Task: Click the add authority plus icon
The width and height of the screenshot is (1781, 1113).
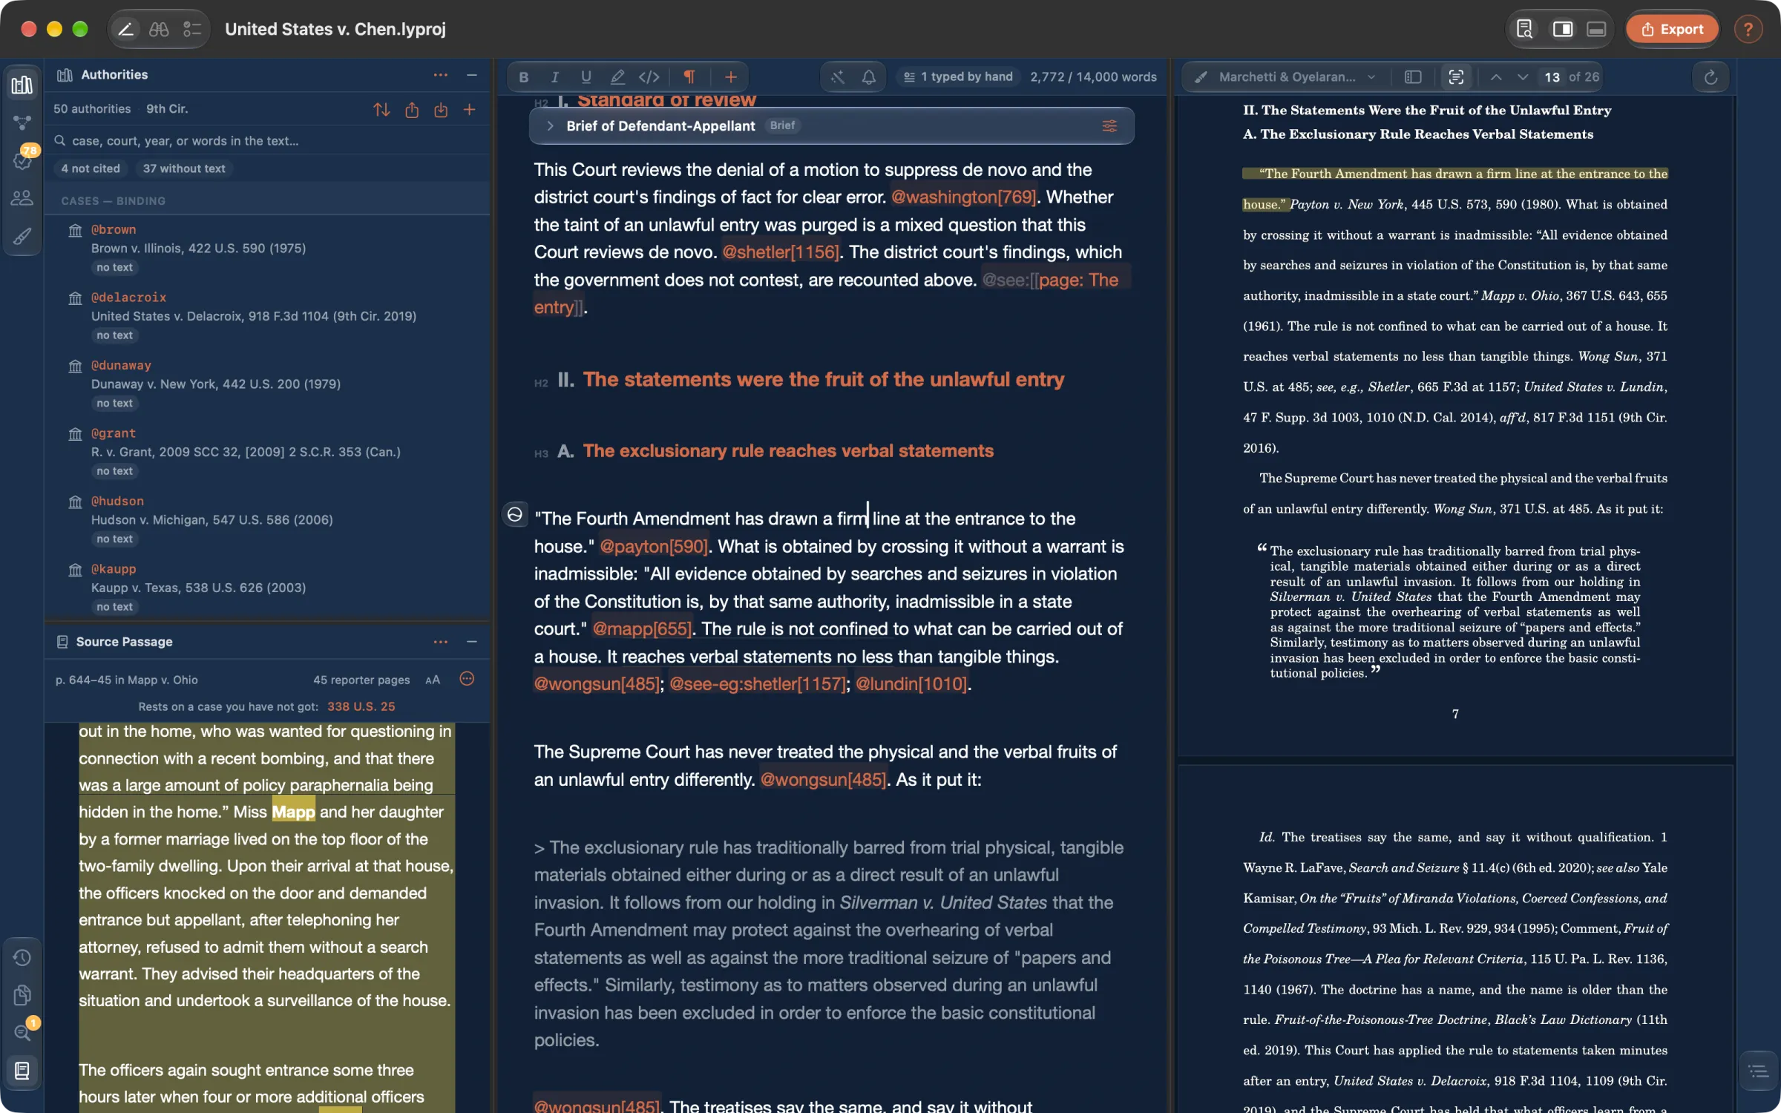Action: coord(469,109)
